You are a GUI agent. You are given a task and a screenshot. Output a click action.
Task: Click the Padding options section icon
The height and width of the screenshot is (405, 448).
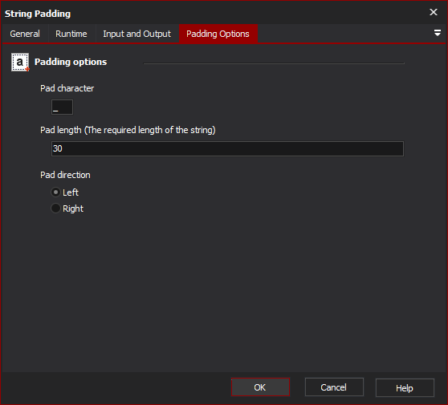[x=20, y=62]
